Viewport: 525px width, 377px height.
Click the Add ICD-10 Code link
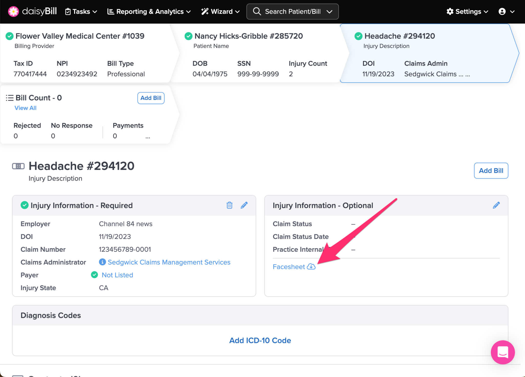click(260, 340)
